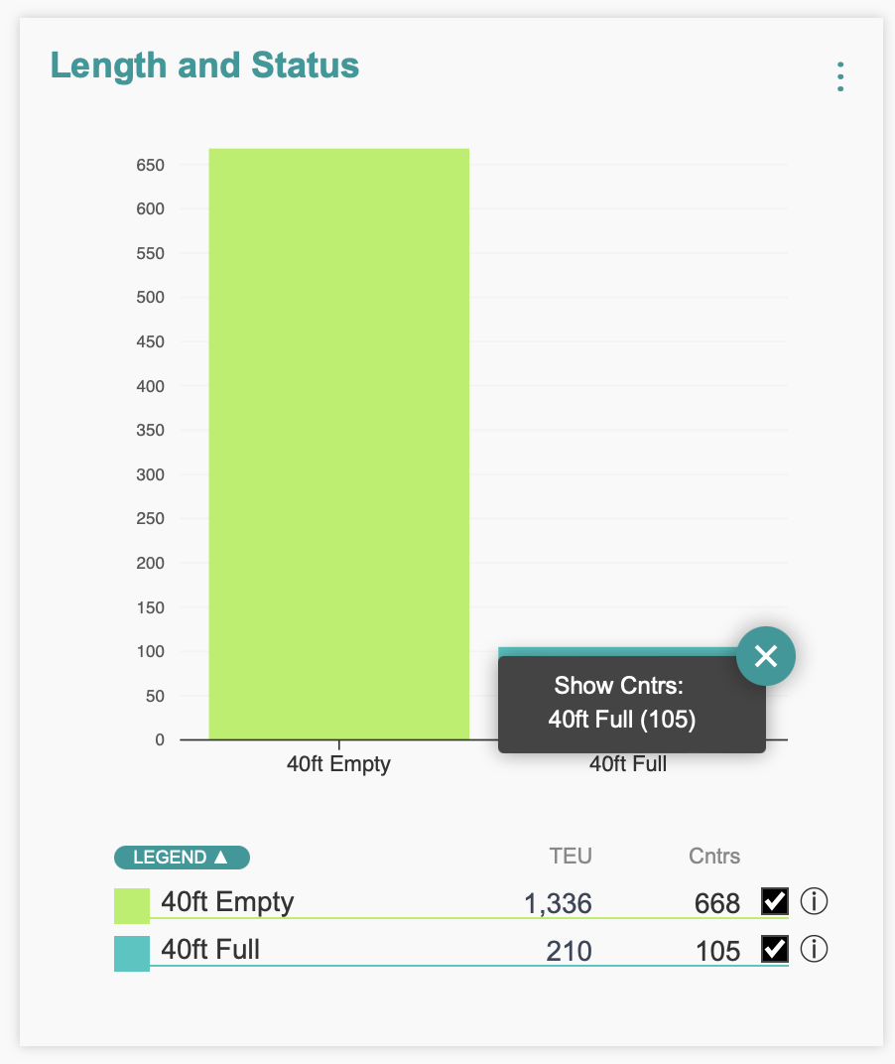Click the 668 containers count
This screenshot has width=895, height=1064.
[x=717, y=903]
